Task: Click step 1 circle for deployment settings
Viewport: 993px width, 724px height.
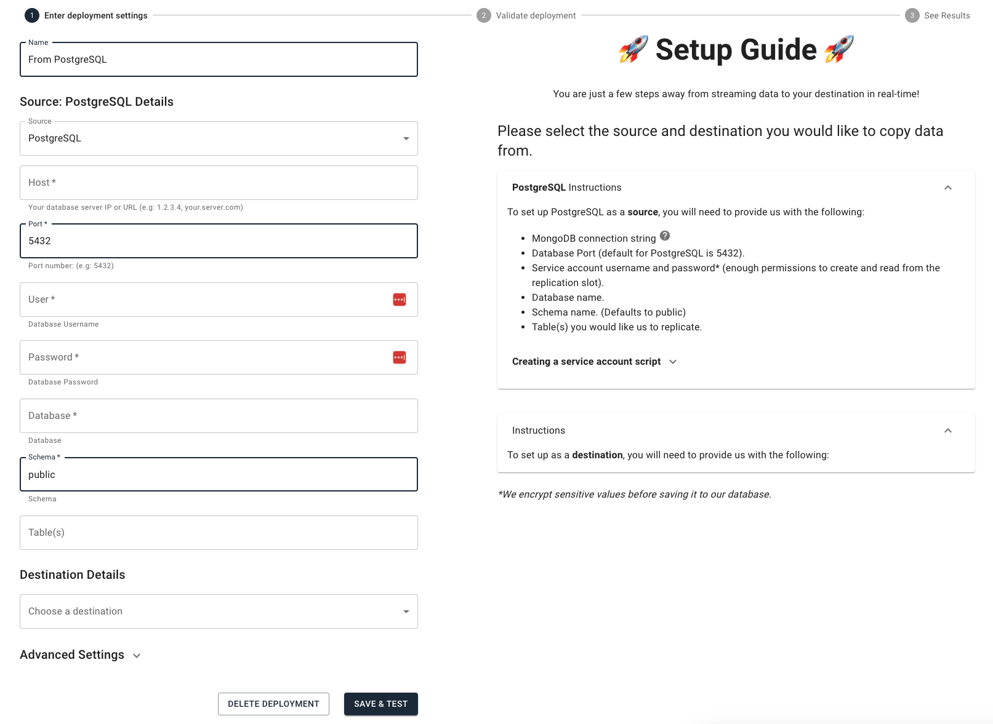Action: point(32,15)
